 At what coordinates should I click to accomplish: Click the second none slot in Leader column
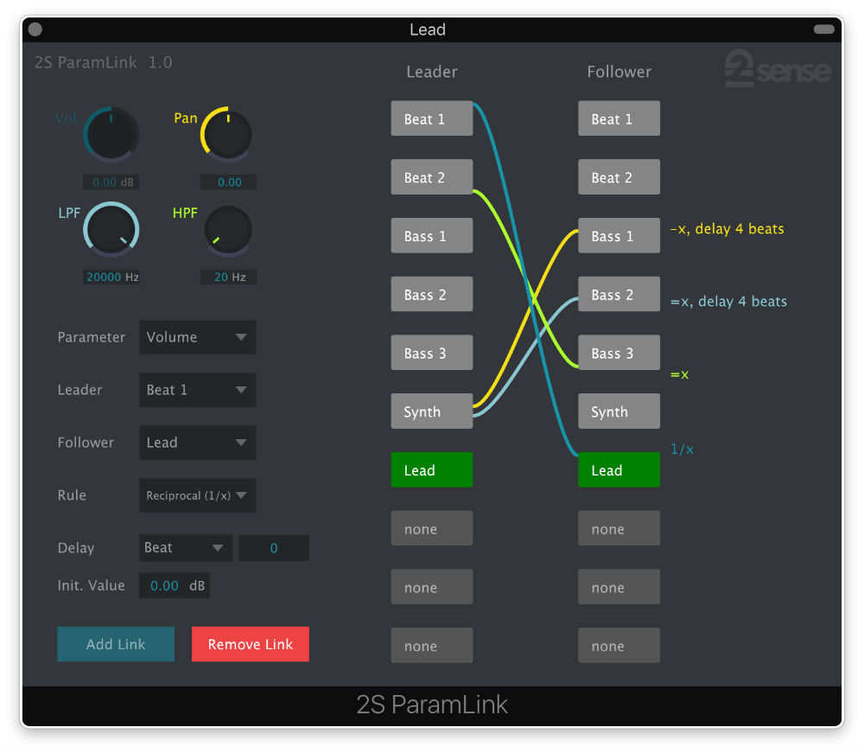tap(432, 586)
